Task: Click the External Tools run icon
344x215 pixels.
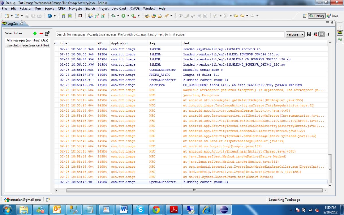Action: point(133,16)
